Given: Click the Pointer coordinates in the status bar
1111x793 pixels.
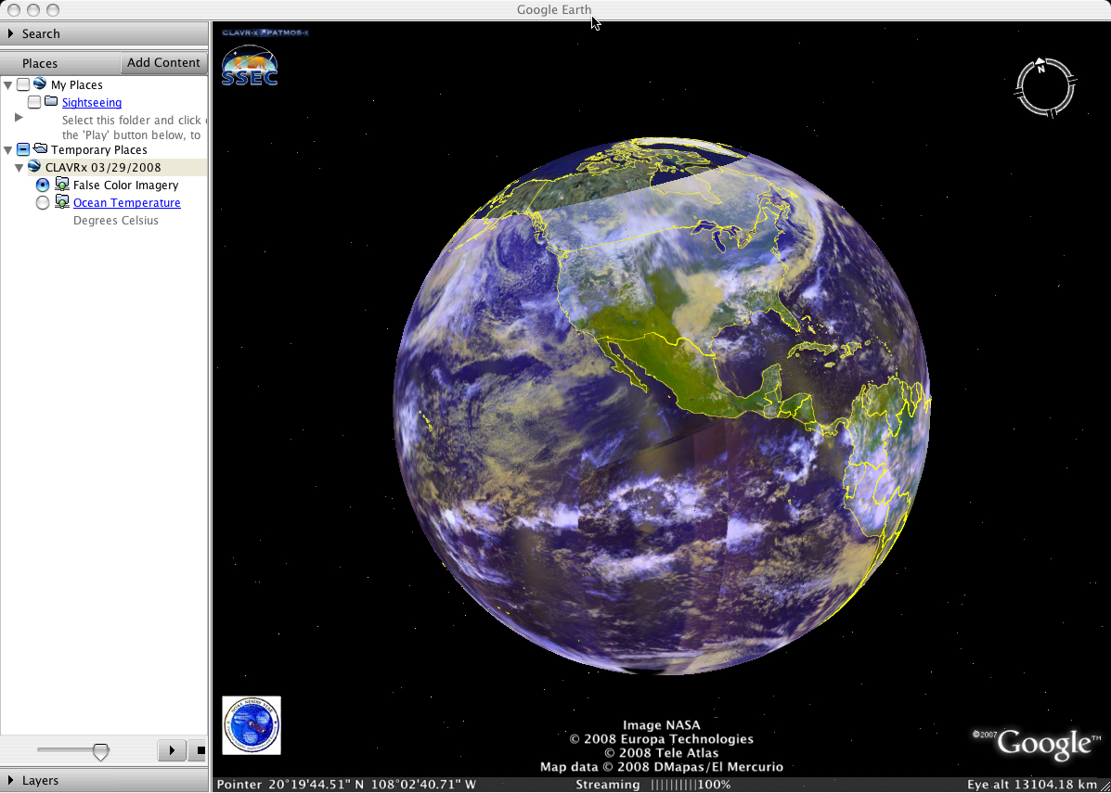Looking at the screenshot, I should (346, 785).
